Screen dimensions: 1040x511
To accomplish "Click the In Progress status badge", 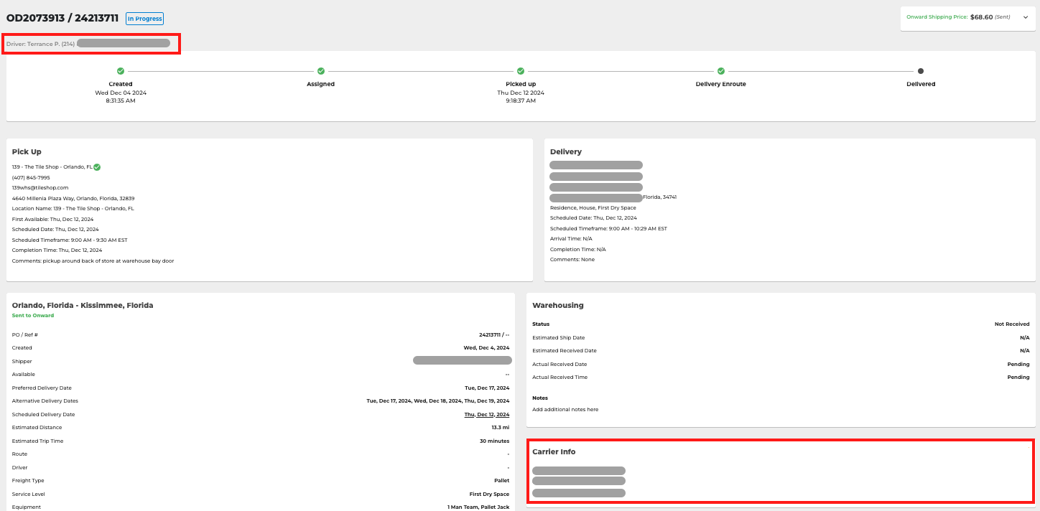I will pos(144,18).
